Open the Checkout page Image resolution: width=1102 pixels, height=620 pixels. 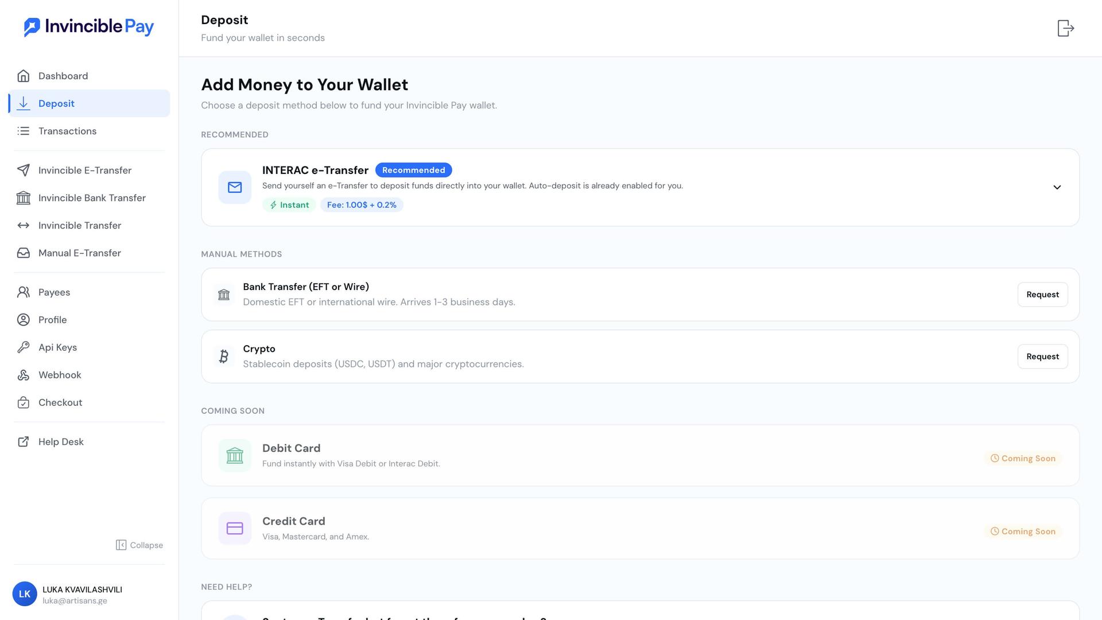click(89, 402)
